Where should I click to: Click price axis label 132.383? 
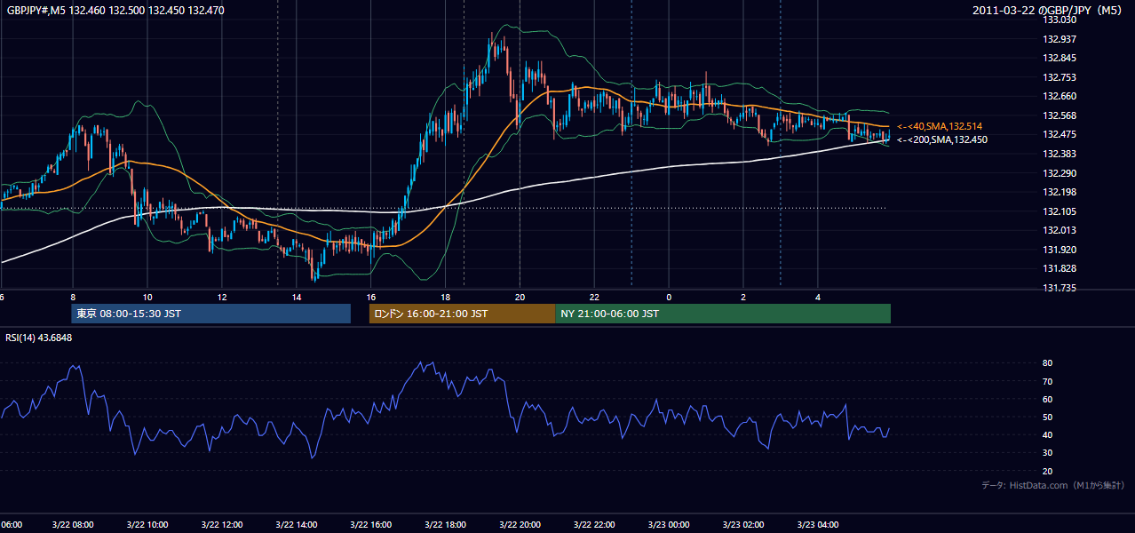(1060, 155)
